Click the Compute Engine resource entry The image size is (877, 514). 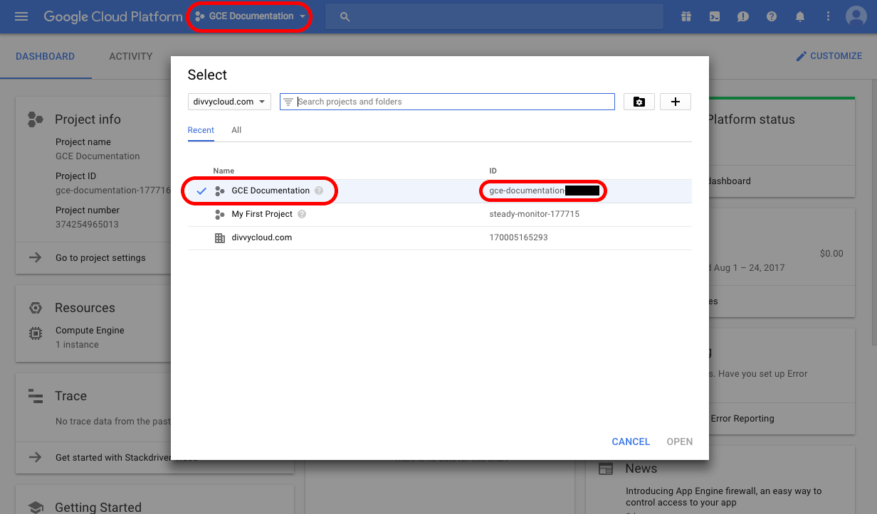click(90, 331)
